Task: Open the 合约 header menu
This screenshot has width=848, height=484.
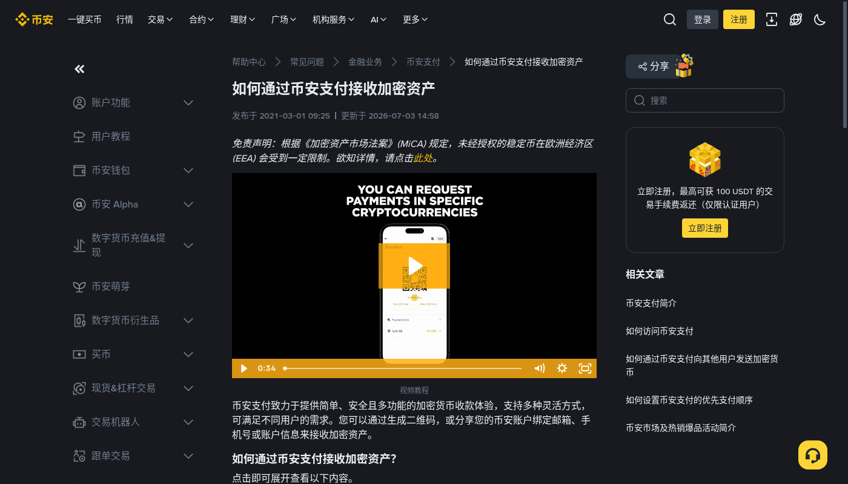Action: click(x=202, y=19)
